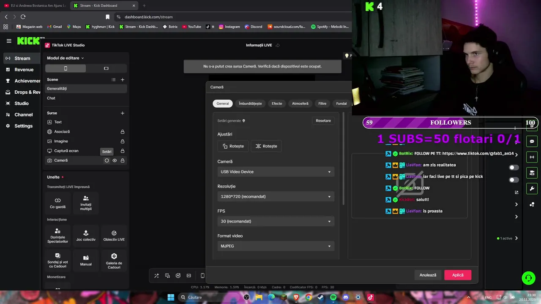Click the magic wand toolbar icon

[x=156, y=276]
